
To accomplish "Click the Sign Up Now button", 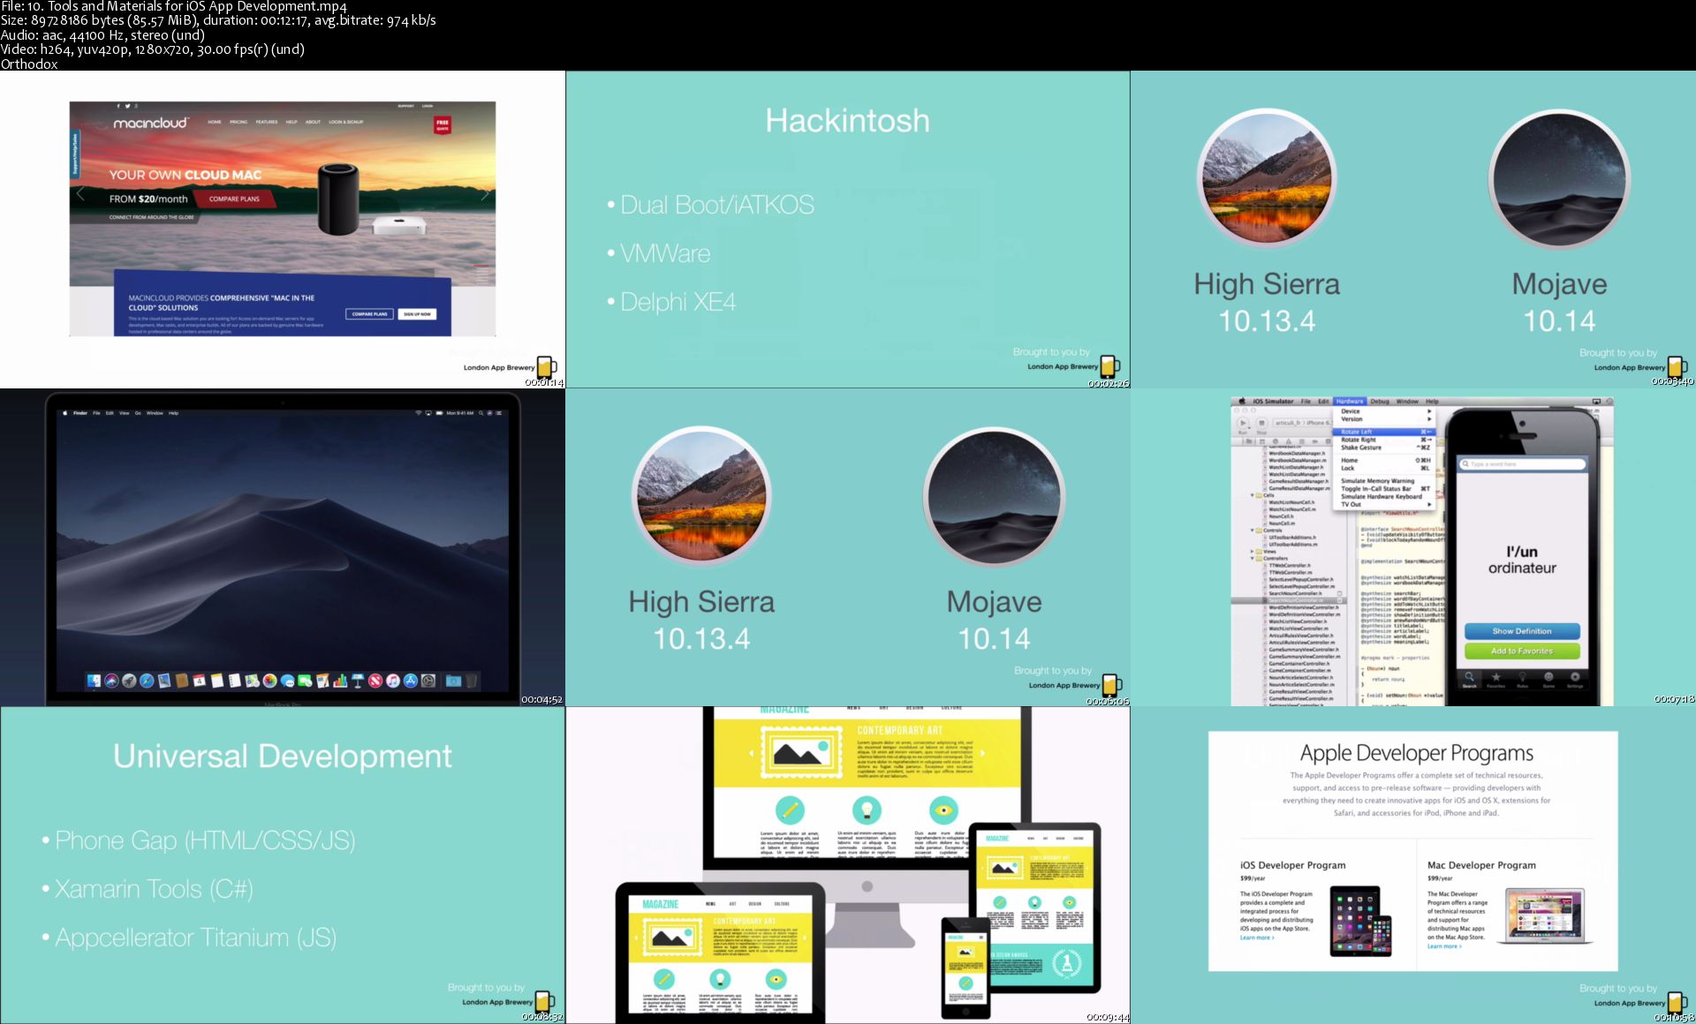I will pyautogui.click(x=417, y=314).
